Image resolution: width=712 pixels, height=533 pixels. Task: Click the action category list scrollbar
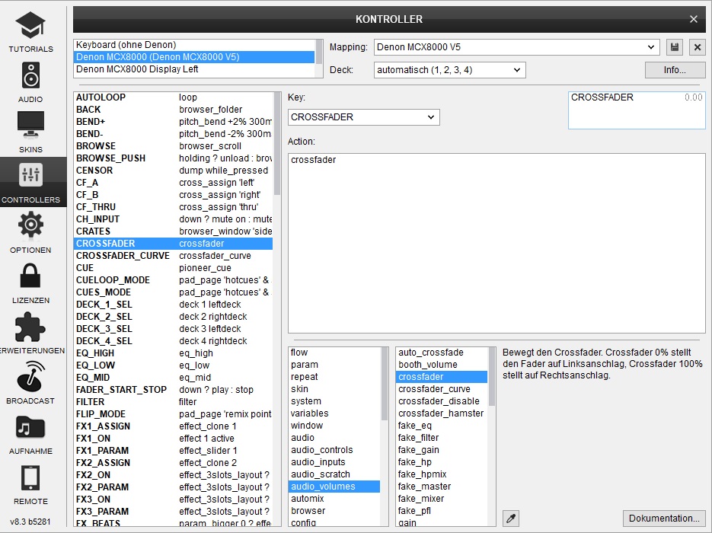coord(385,384)
